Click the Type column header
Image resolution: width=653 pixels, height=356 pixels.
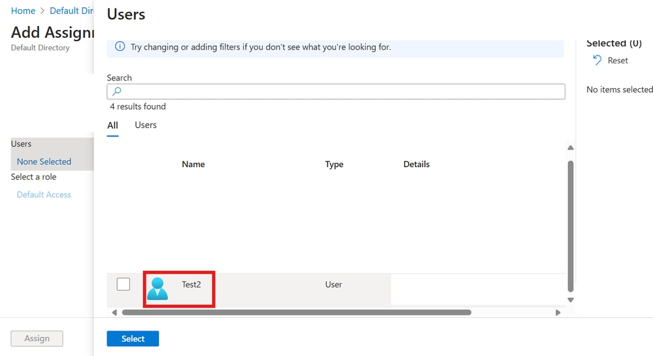(334, 164)
